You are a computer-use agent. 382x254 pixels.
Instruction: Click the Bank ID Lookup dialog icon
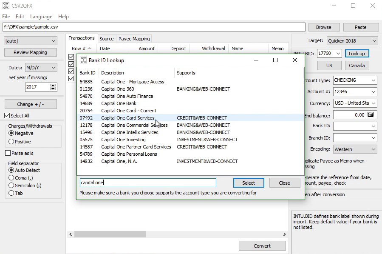click(x=83, y=60)
